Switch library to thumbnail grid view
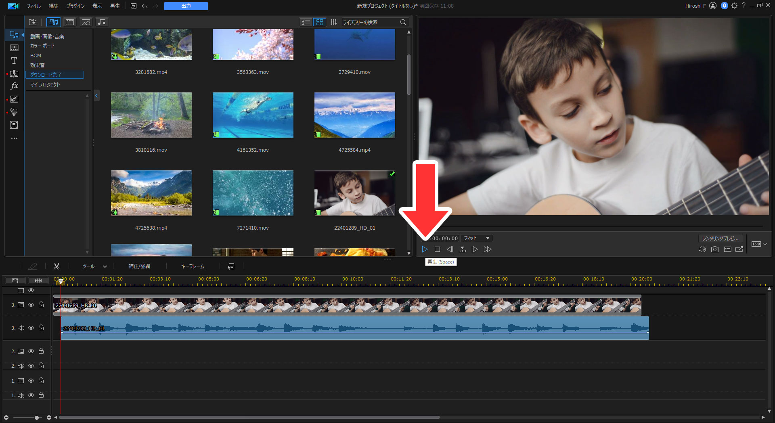The width and height of the screenshot is (775, 423). point(320,22)
